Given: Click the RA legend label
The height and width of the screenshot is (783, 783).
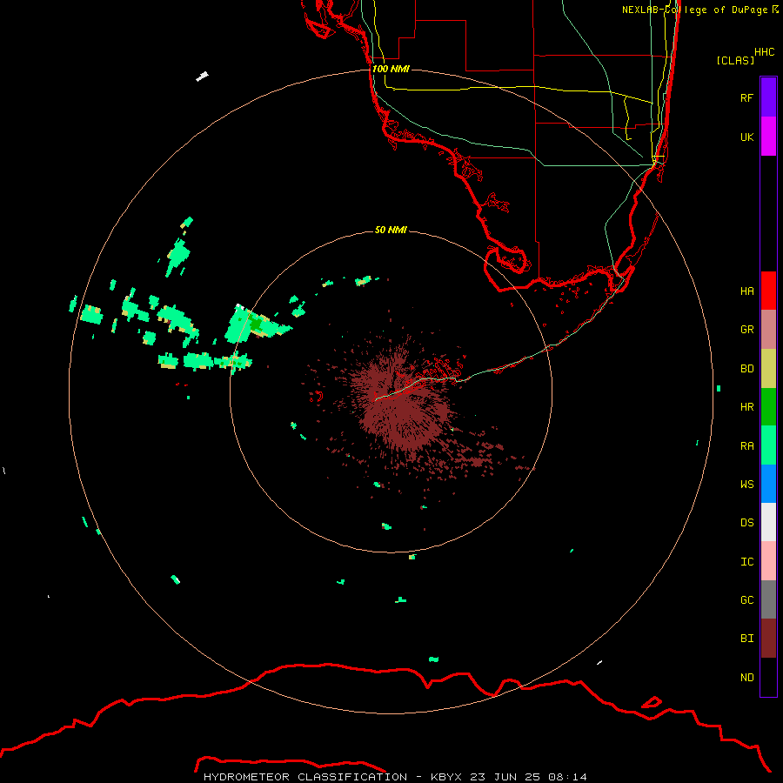Looking at the screenshot, I should pos(746,446).
